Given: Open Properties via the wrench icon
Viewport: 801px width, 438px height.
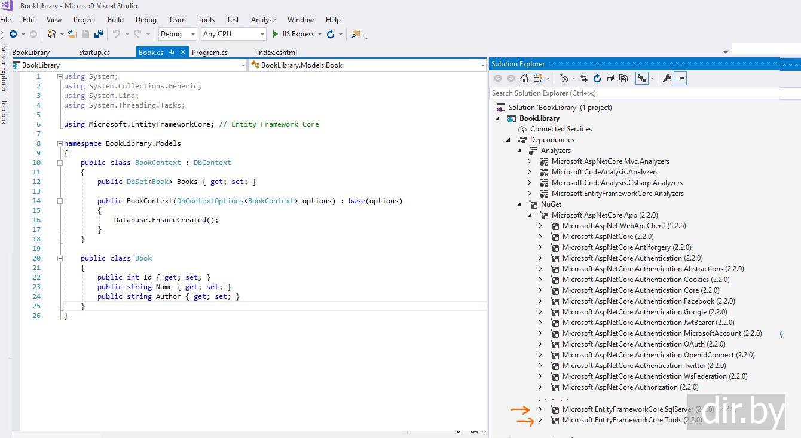Looking at the screenshot, I should click(x=667, y=78).
